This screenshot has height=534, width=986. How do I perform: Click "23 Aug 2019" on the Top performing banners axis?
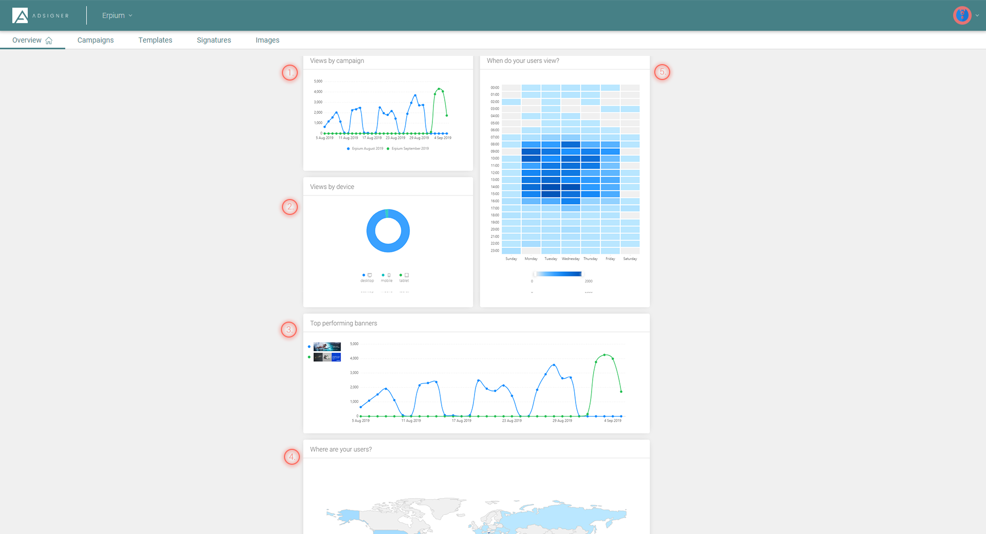pyautogui.click(x=512, y=421)
